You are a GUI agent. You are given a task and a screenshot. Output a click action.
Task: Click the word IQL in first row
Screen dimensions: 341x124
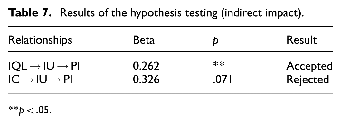(x=18, y=66)
